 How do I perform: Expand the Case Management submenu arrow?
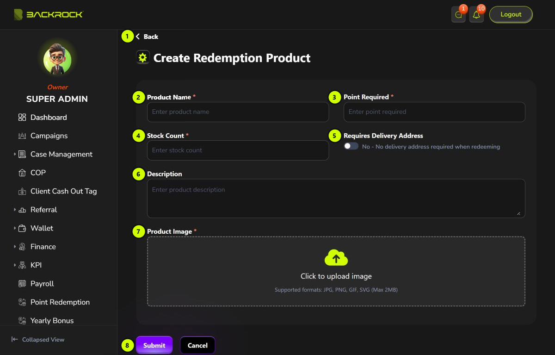[15, 154]
